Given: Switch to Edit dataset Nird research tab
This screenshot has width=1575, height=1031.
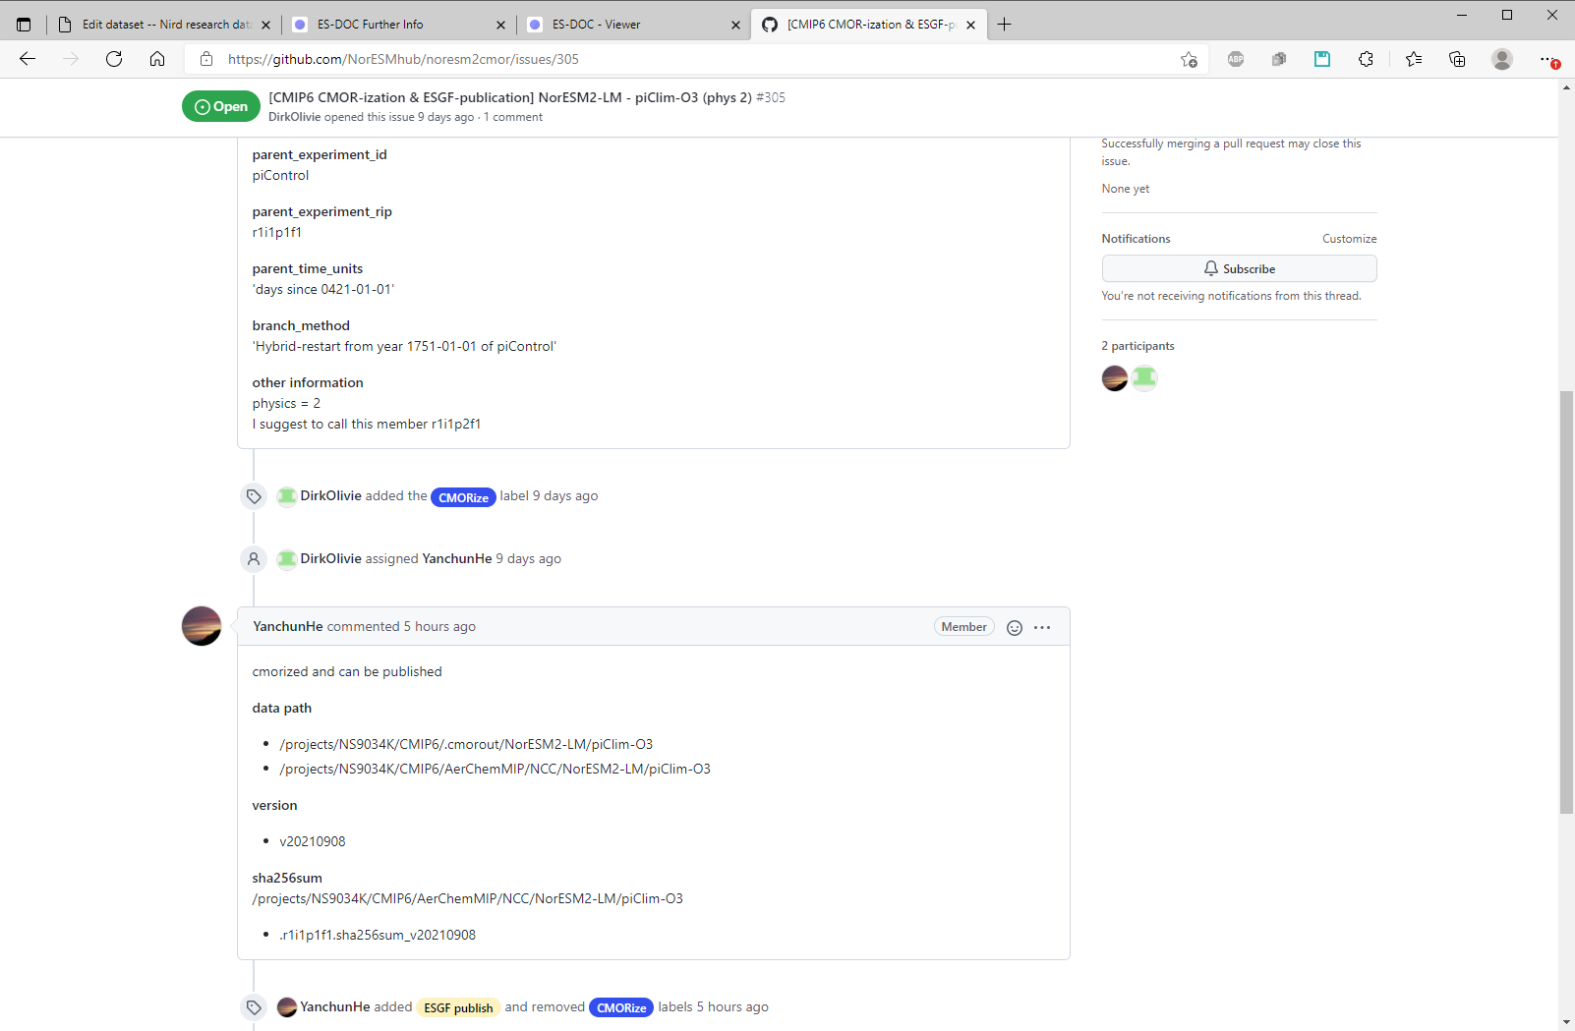Looking at the screenshot, I should pyautogui.click(x=157, y=25).
